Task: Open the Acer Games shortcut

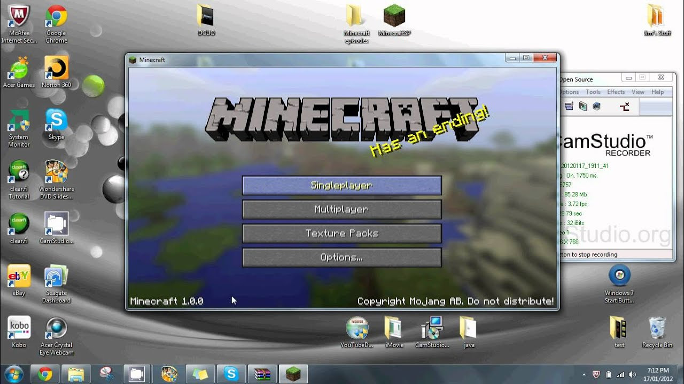Action: [19, 72]
